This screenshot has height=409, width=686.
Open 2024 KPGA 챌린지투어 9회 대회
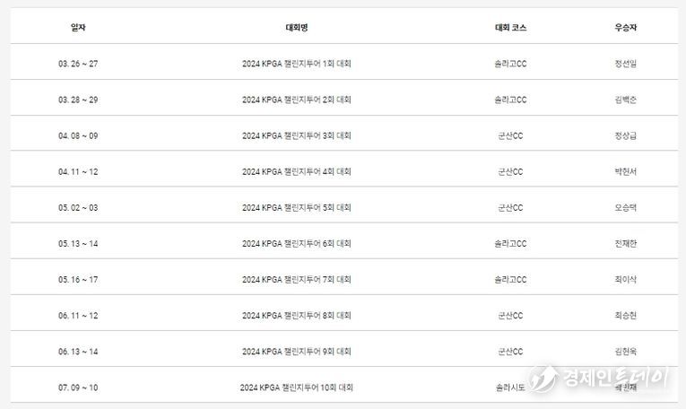tap(297, 352)
